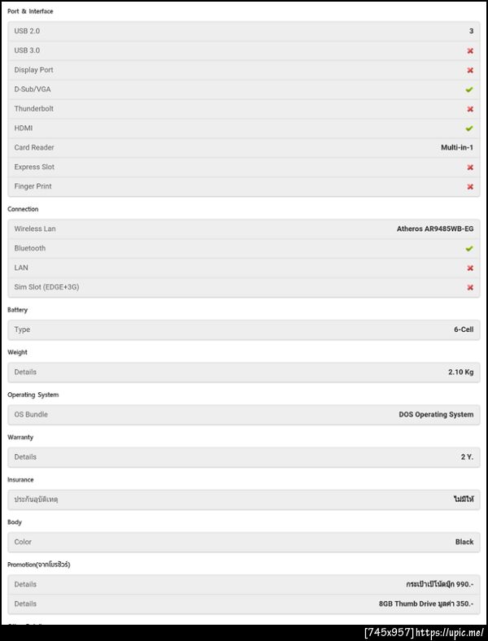Click the red X for Express Slot
The image size is (488, 641).
tap(470, 168)
